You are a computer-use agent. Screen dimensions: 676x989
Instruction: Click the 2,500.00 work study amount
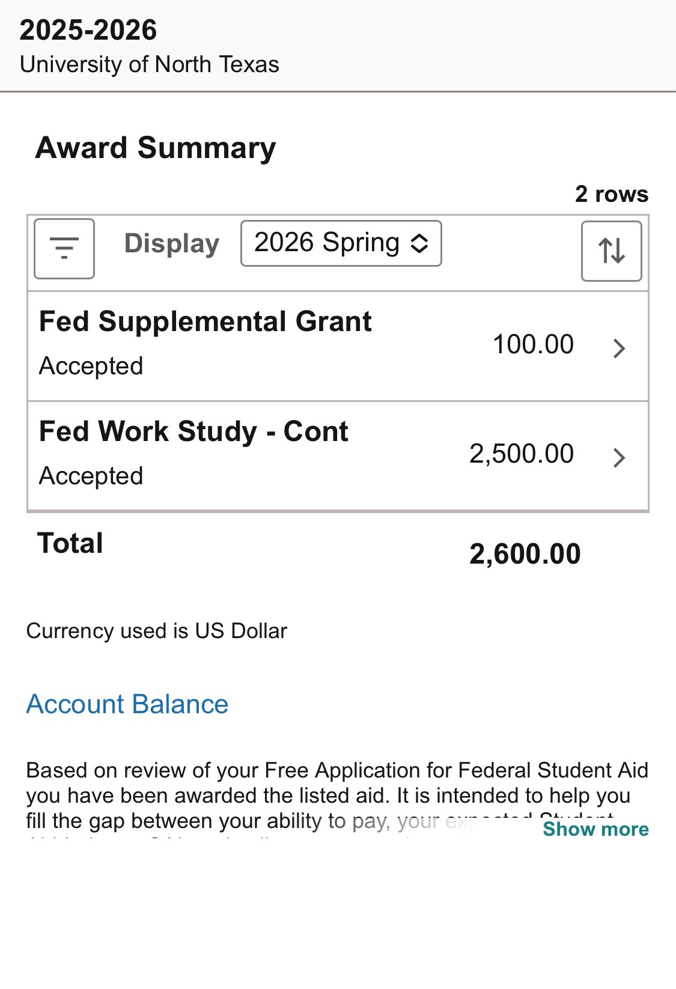pos(521,454)
